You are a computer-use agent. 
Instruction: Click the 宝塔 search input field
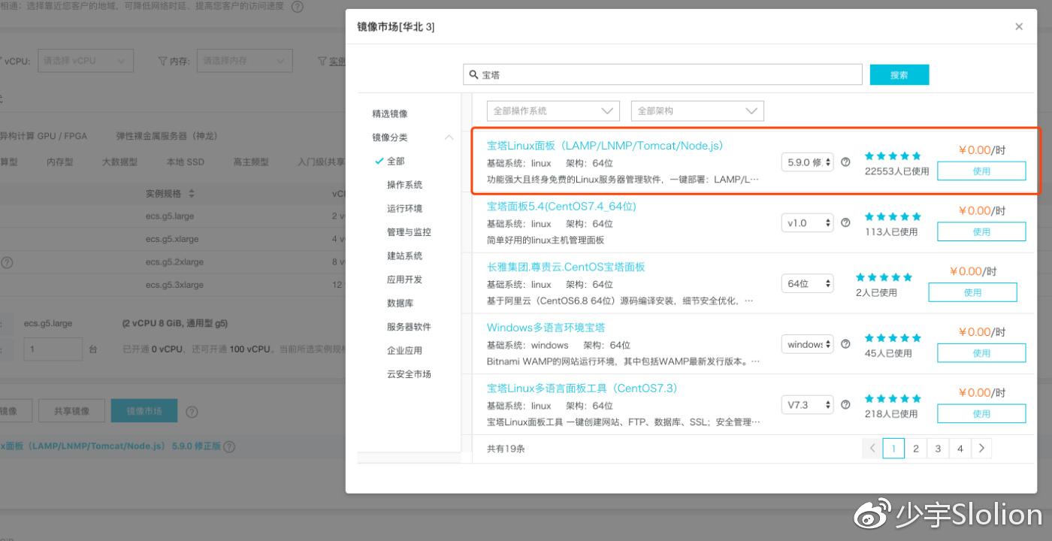[663, 74]
